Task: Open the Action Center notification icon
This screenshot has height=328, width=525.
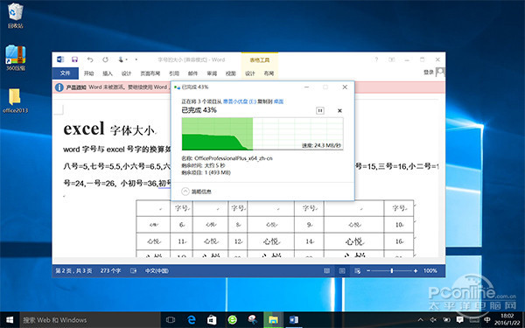Action: 460,319
